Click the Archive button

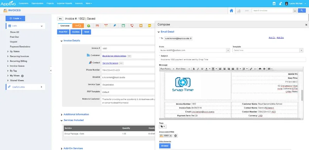[76, 32]
